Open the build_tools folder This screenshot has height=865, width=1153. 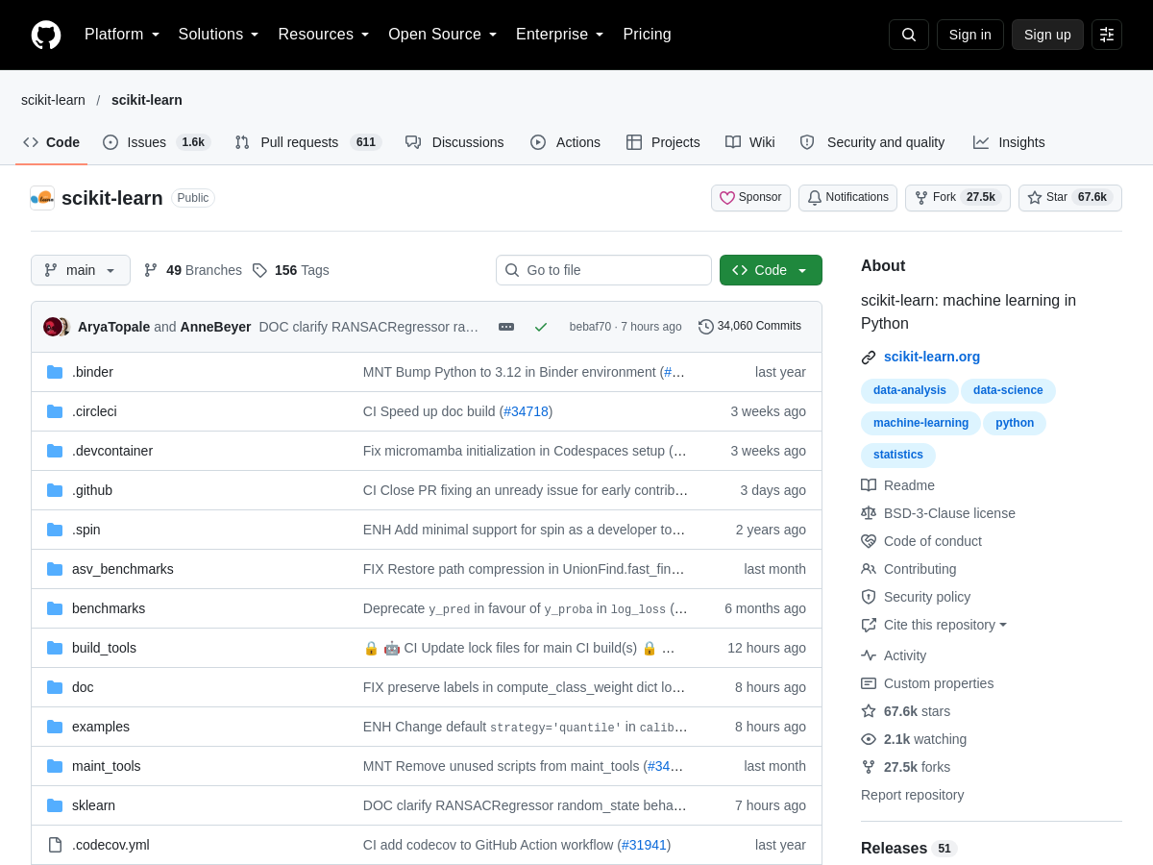coord(104,648)
